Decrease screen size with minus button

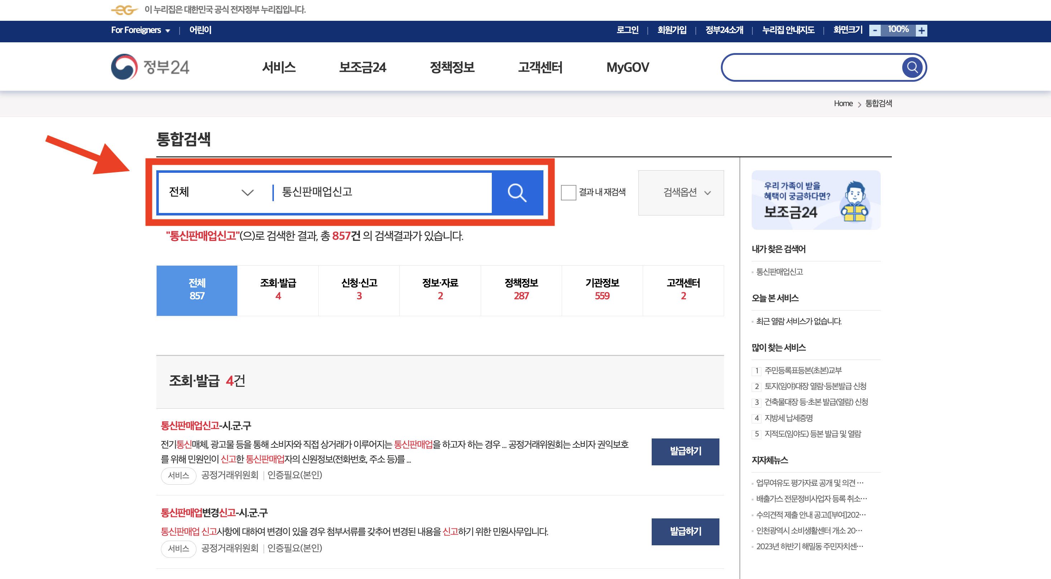click(875, 30)
